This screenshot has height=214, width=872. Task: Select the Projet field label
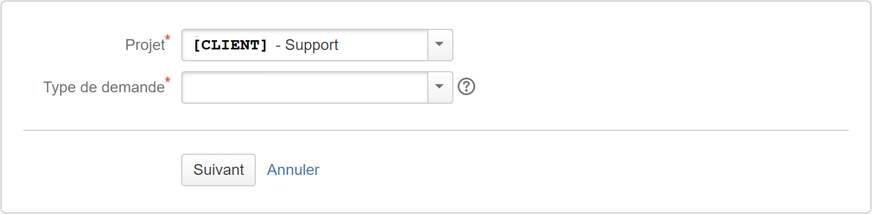[145, 45]
